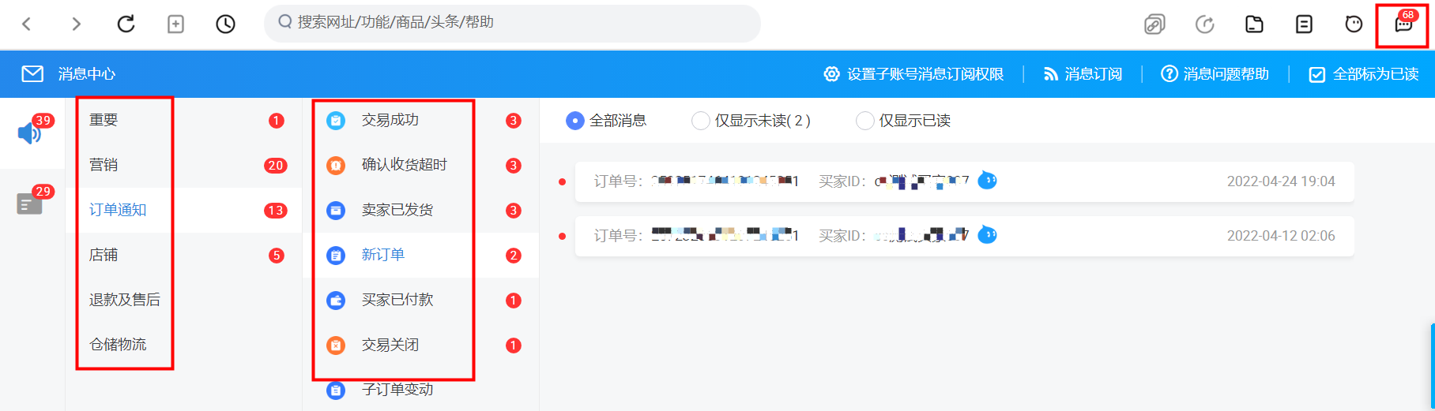Screen dimensions: 1435x411
Task: Click the 卖家已发货 icon
Action: [336, 211]
